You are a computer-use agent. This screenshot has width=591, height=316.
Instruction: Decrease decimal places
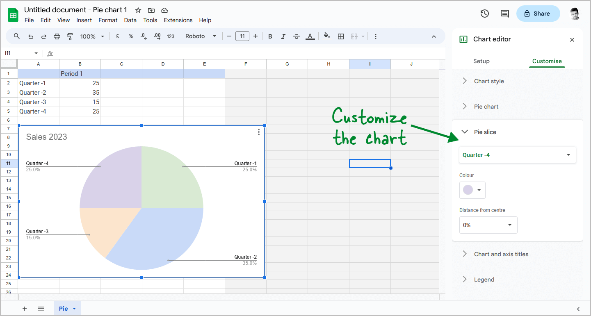[x=144, y=36]
